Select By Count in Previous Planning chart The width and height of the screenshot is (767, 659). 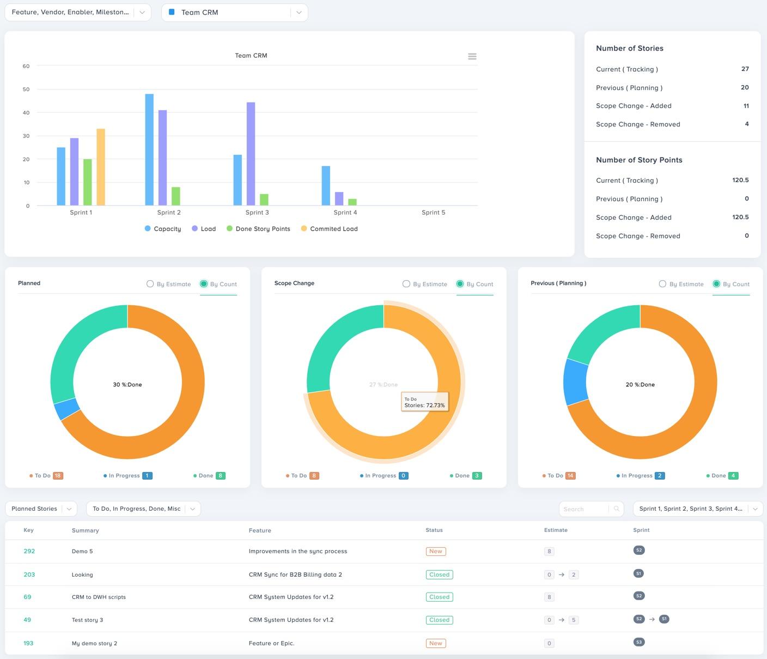click(731, 284)
